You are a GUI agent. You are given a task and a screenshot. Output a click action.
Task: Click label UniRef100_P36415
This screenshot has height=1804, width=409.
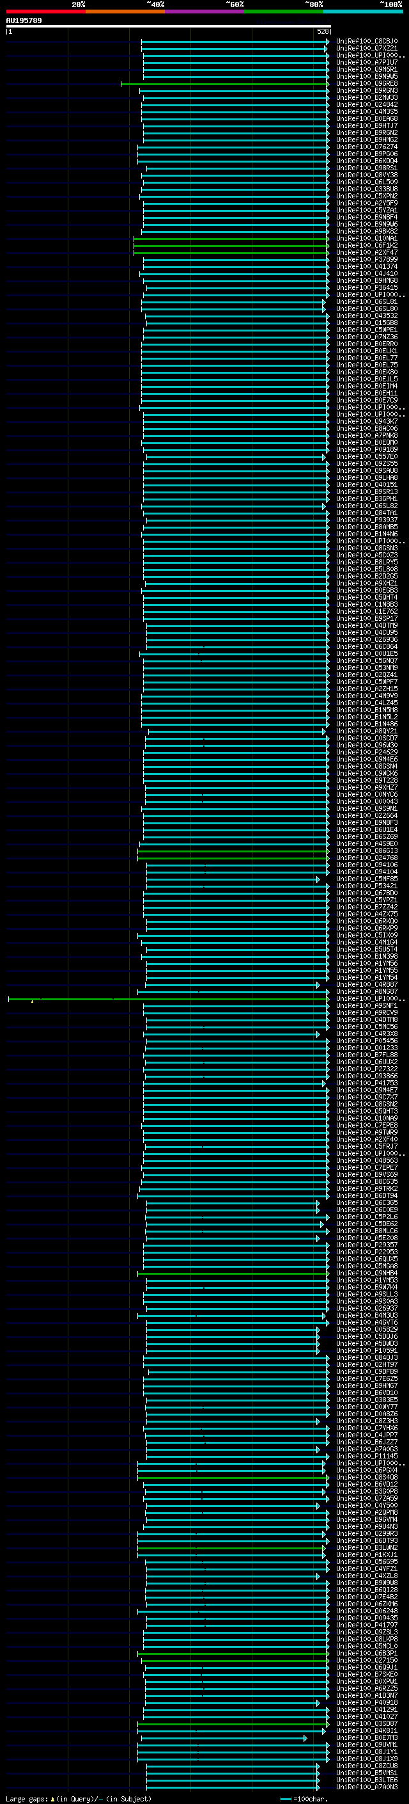pos(366,287)
